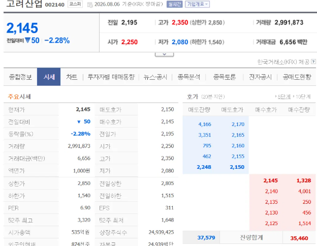This screenshot has width=317, height=246.
Task: Click the ask quantity 4,166
Action: [x=205, y=124]
